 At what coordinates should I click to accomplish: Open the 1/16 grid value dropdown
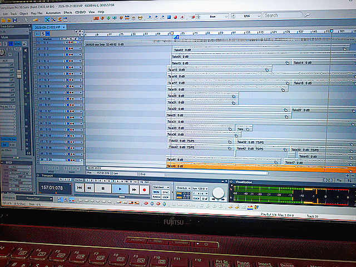click(259, 16)
